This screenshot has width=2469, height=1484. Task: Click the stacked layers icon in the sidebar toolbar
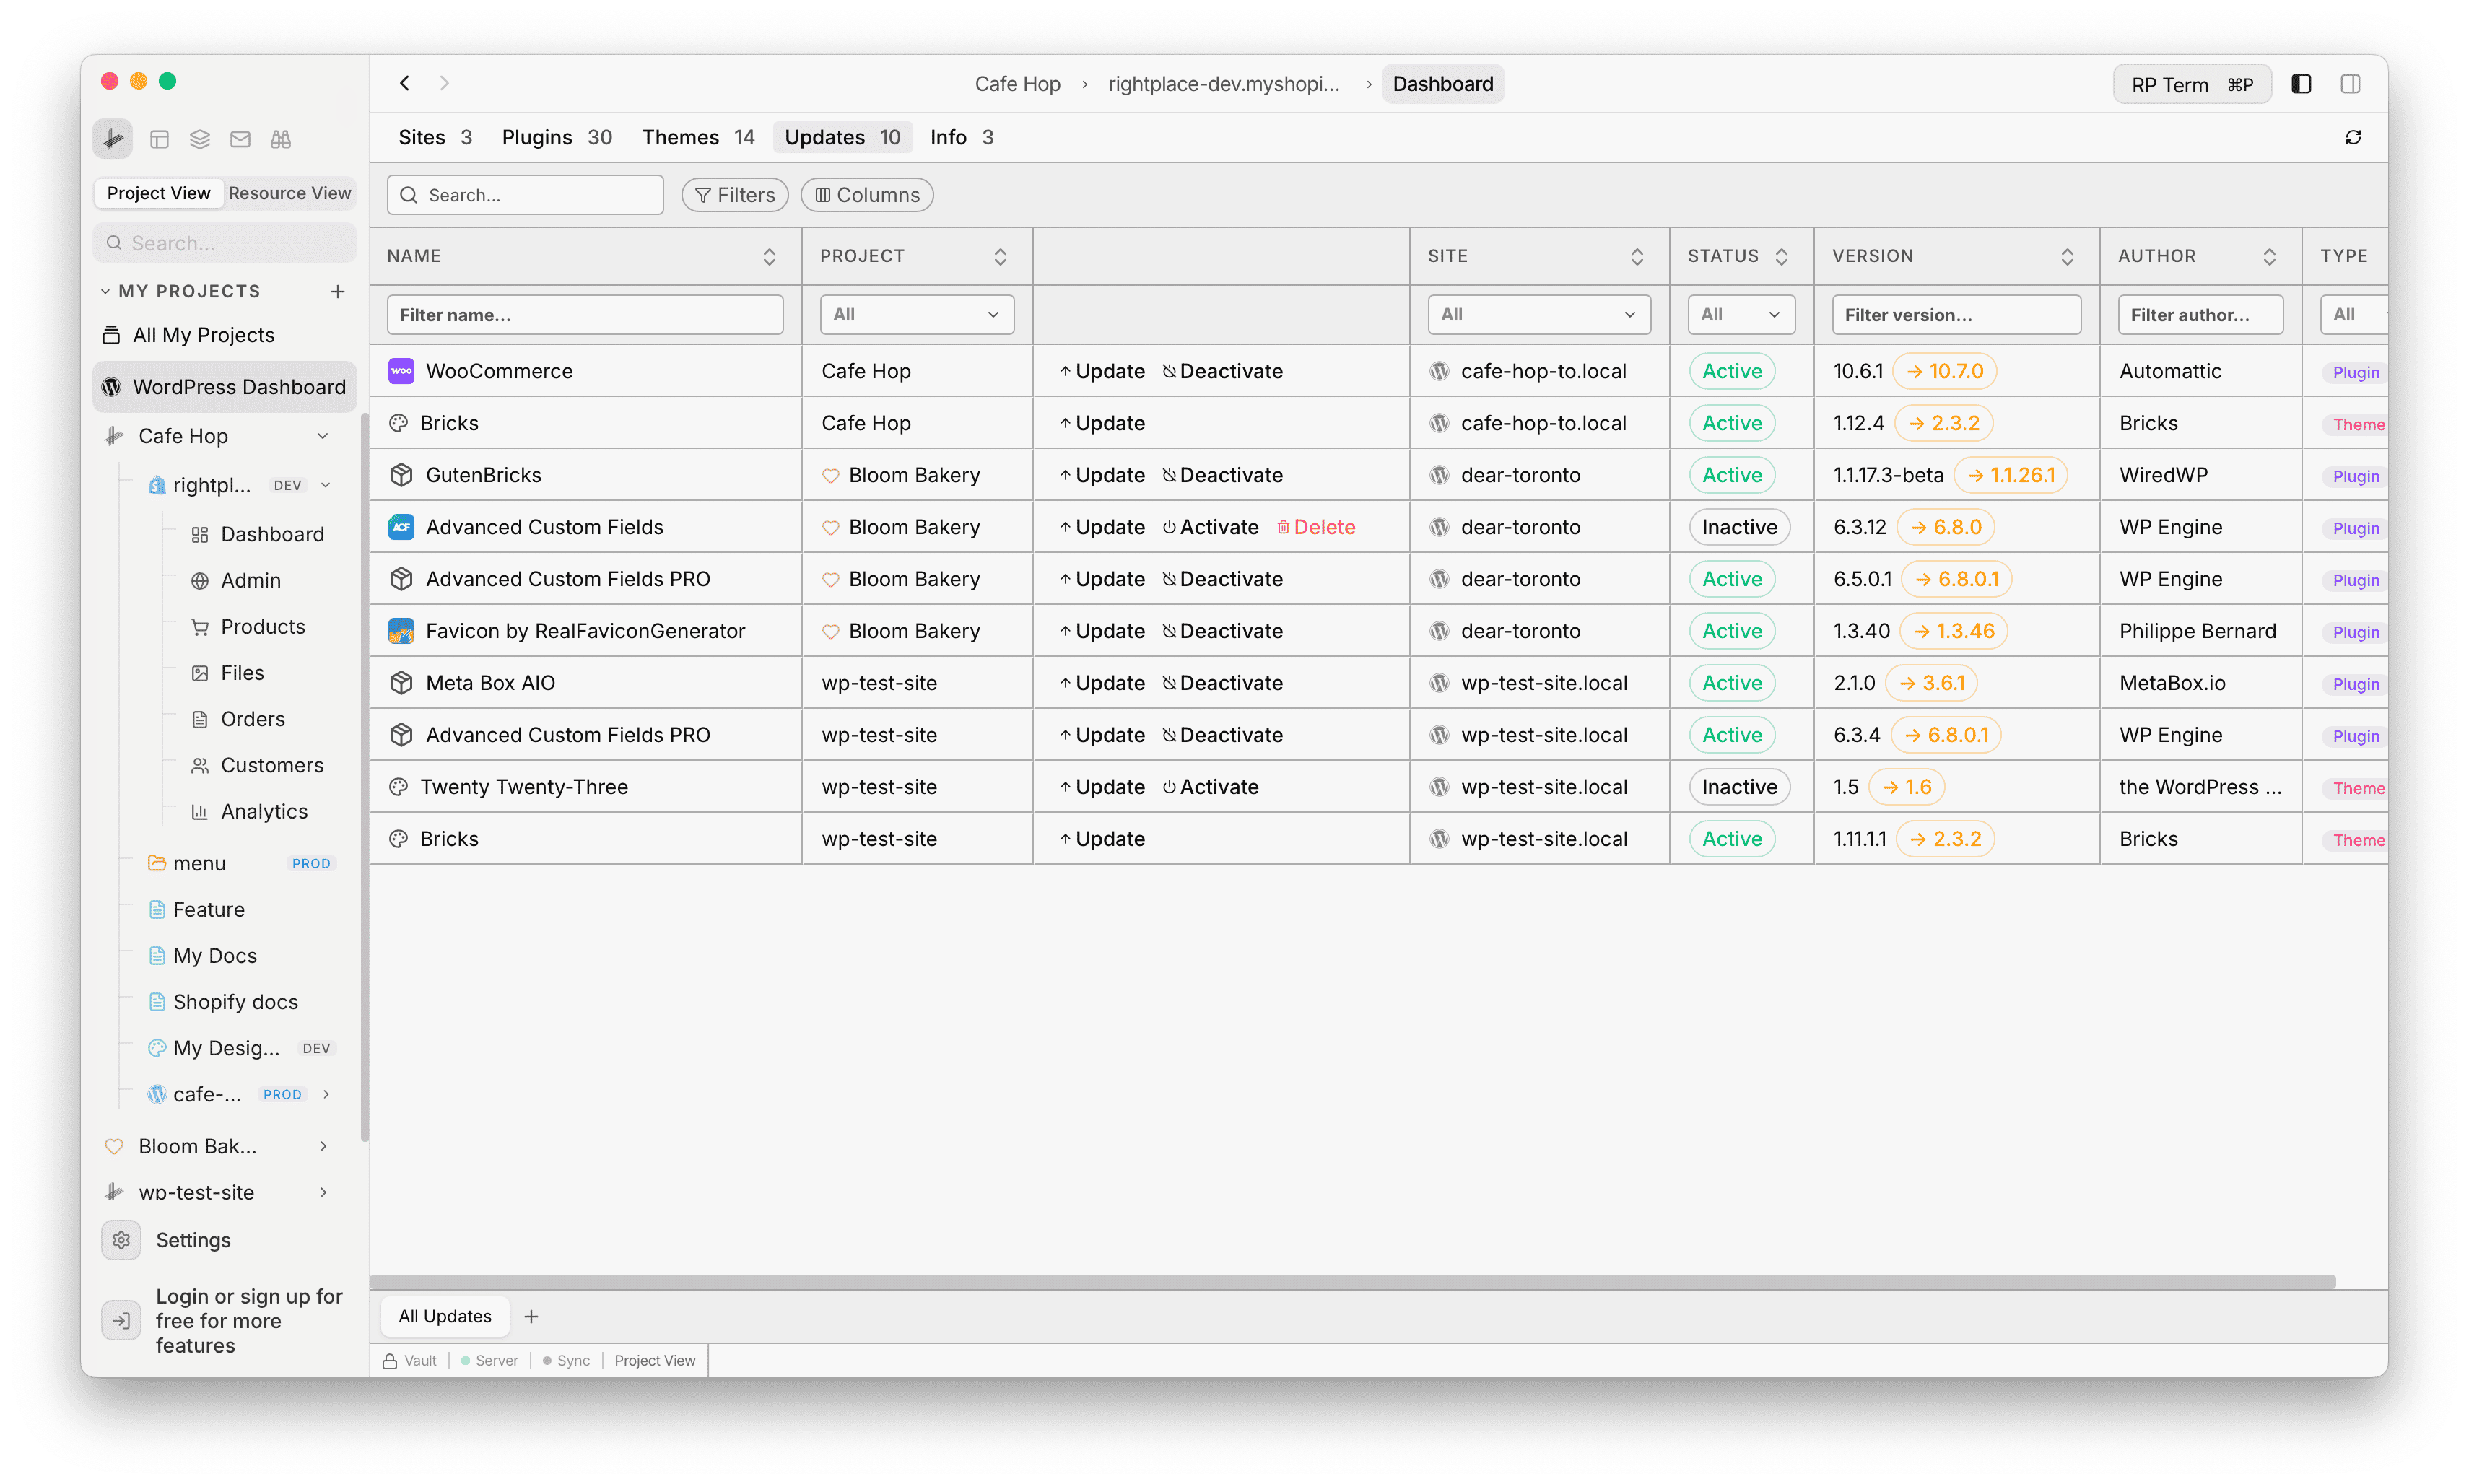click(199, 138)
